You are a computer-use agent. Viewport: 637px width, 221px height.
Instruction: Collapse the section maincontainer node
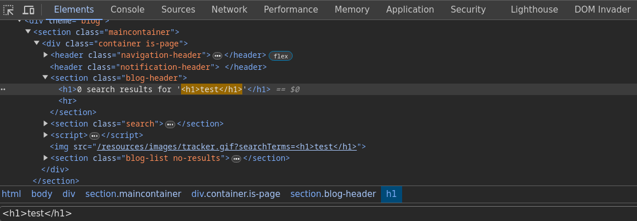click(27, 31)
